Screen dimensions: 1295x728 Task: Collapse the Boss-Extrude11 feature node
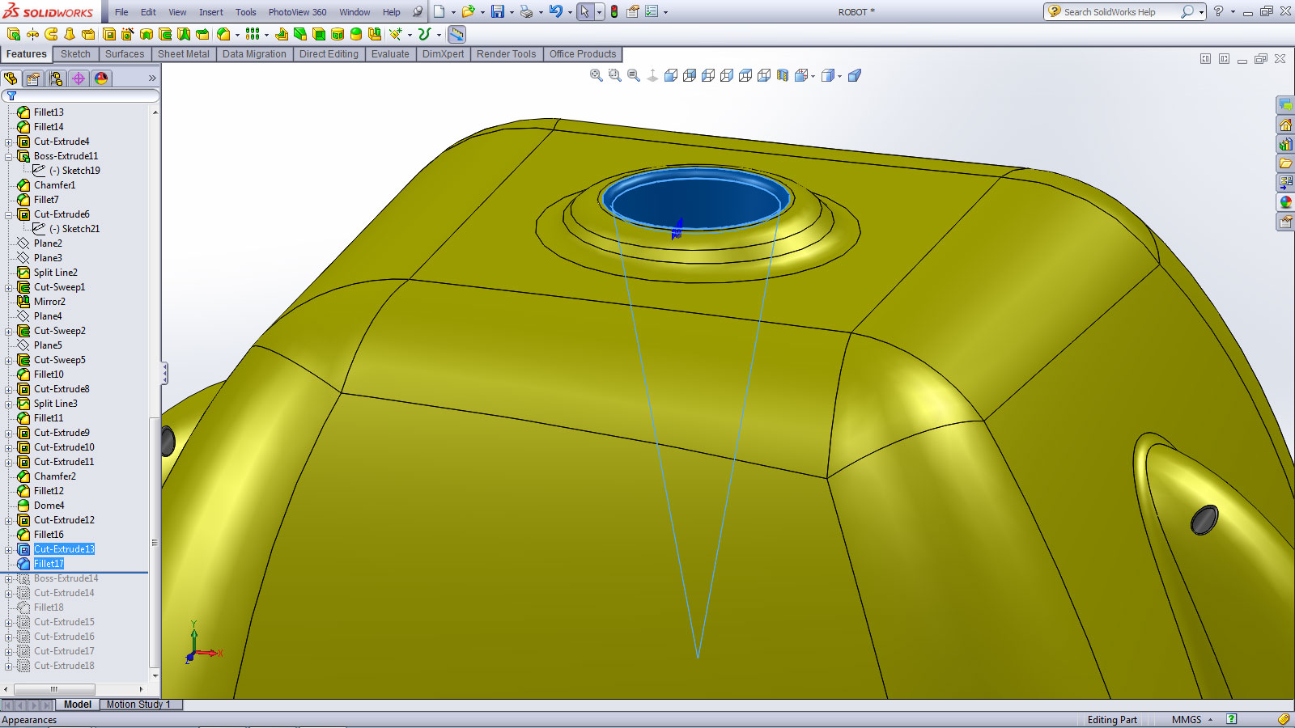[x=9, y=156]
